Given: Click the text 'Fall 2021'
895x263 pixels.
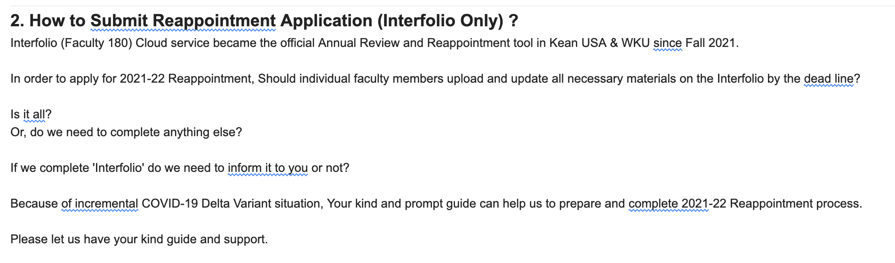Looking at the screenshot, I should click(711, 43).
